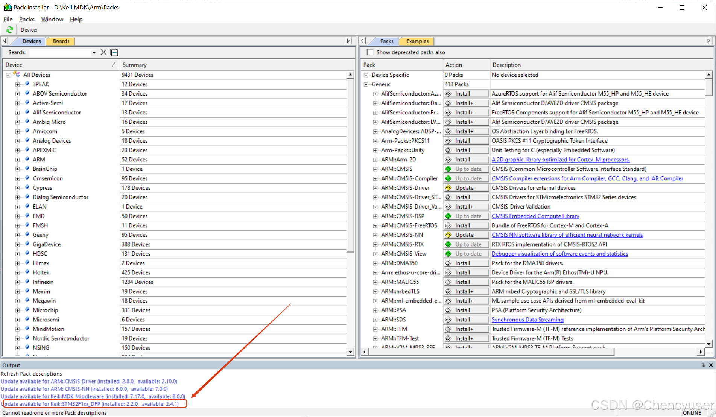Switch to the Examples tab
Image resolution: width=716 pixels, height=417 pixels.
(417, 41)
